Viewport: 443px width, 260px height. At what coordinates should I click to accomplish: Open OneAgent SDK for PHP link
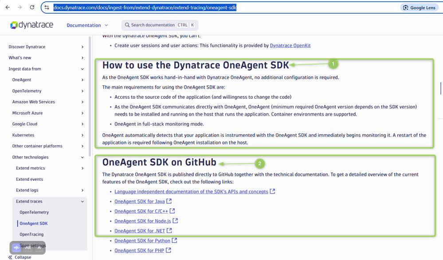tap(139, 250)
